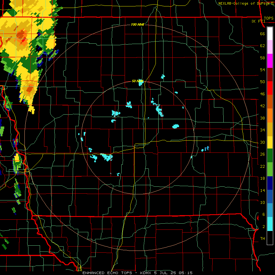Click the "14" legend value
Viewport: 275px width, 275px height.
tap(262, 190)
